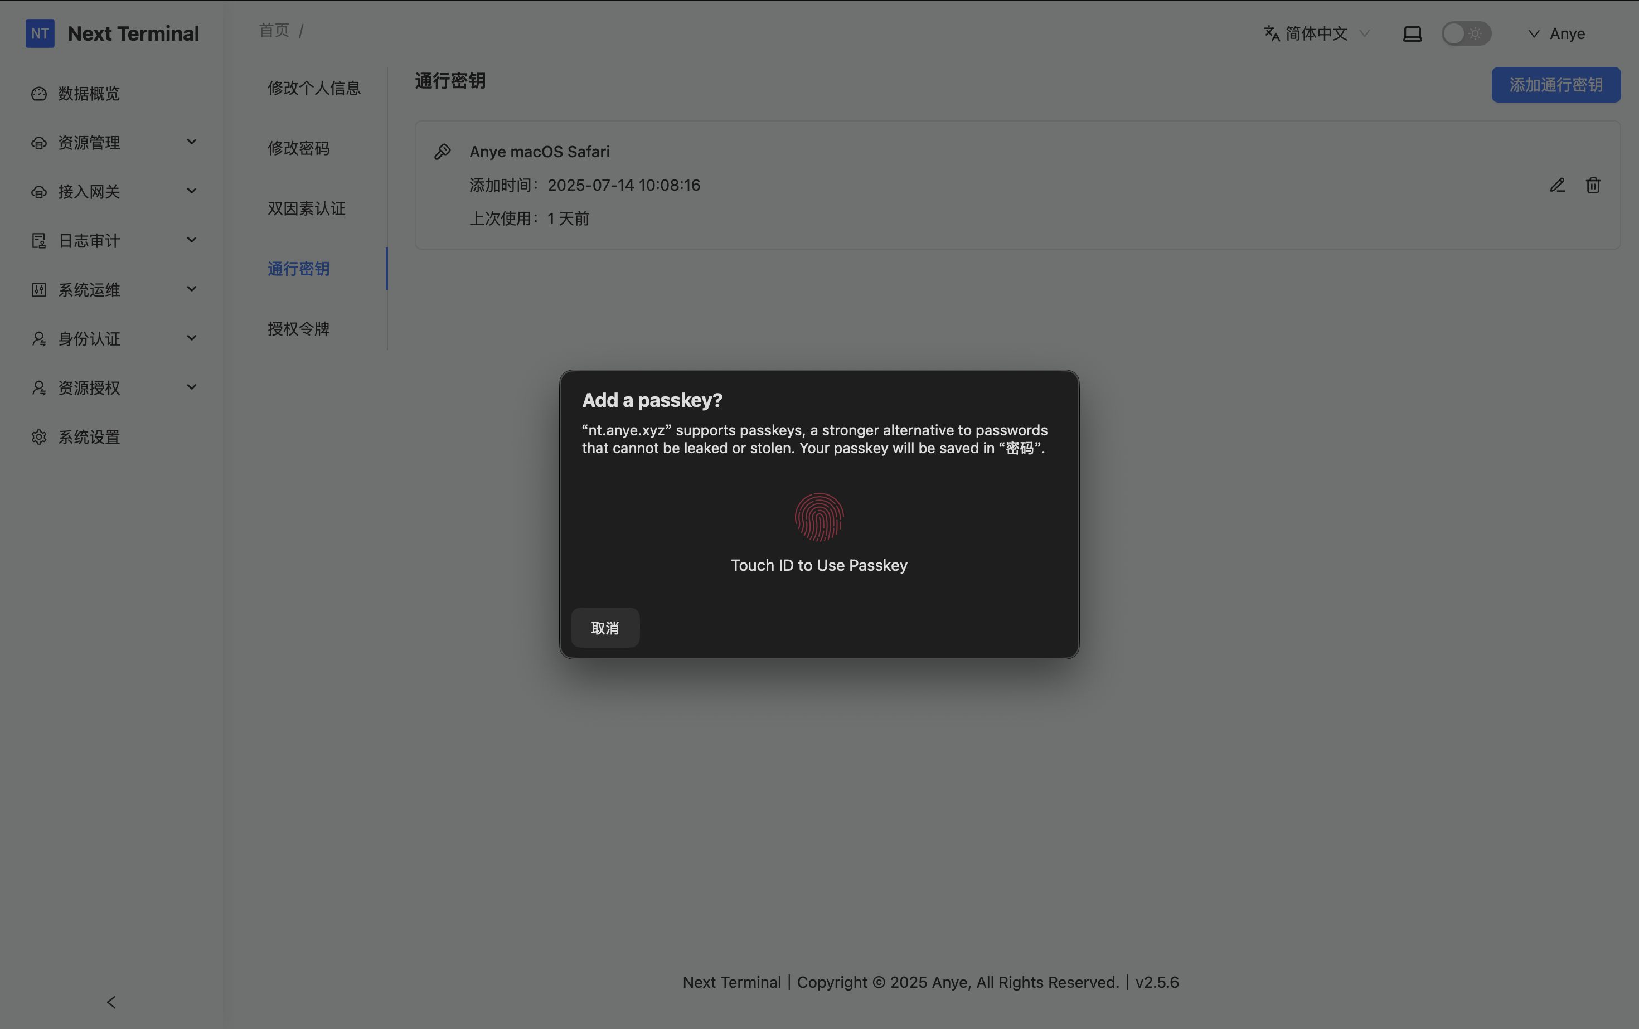Click the 首页 breadcrumb link
Image resolution: width=1639 pixels, height=1029 pixels.
(274, 31)
